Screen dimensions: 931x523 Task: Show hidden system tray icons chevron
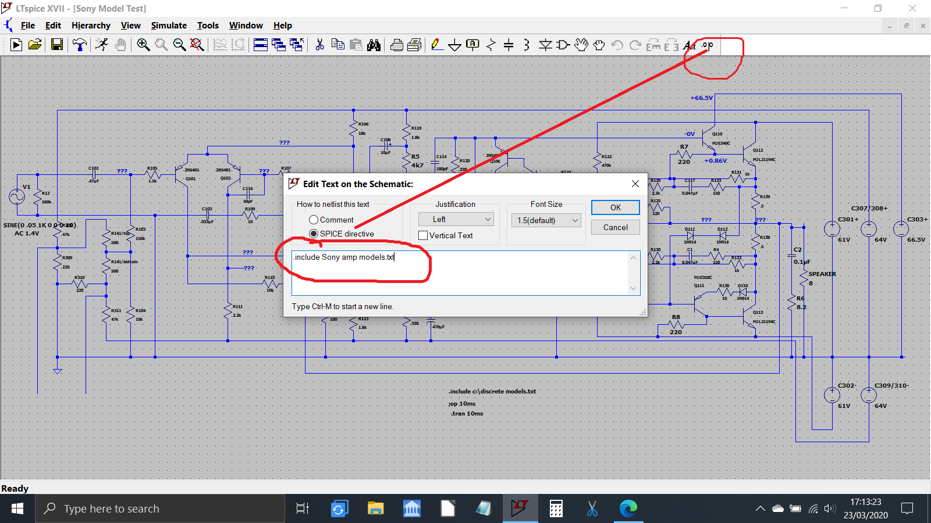click(761, 508)
